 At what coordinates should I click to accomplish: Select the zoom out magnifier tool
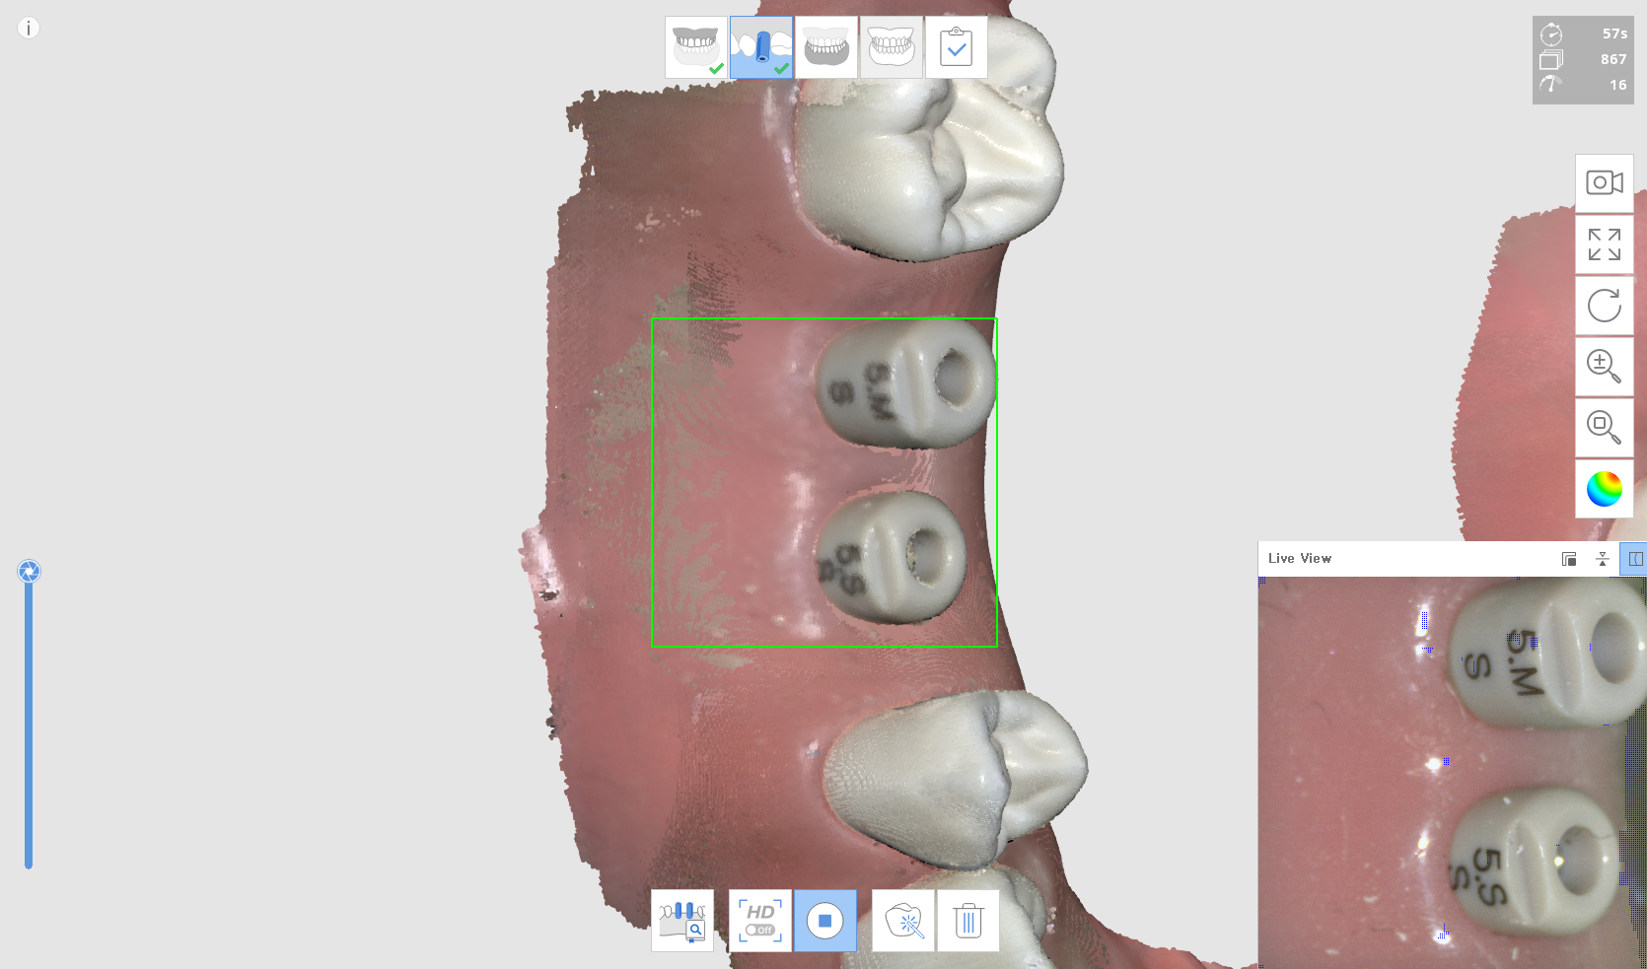click(1605, 428)
